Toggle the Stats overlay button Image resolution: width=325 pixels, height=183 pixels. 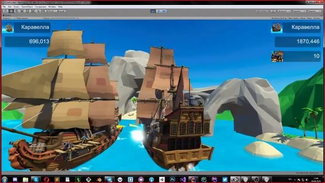tap(309, 18)
